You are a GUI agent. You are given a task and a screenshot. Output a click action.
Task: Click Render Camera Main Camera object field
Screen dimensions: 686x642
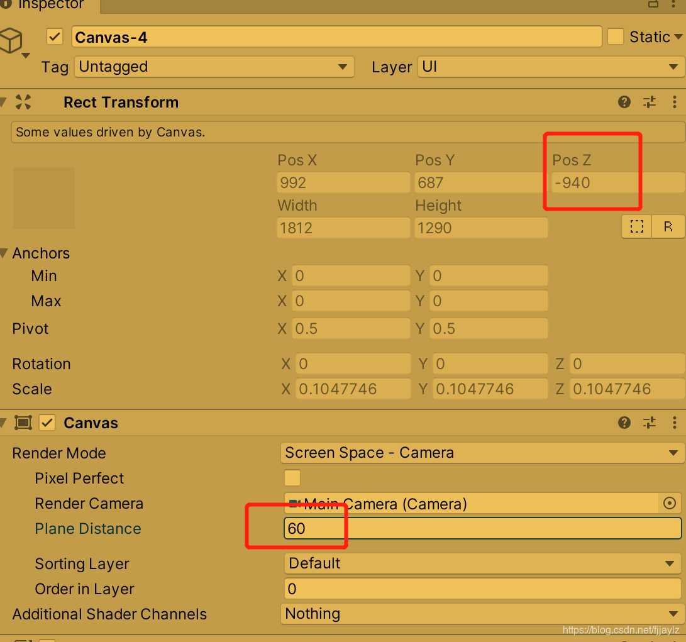(x=471, y=504)
